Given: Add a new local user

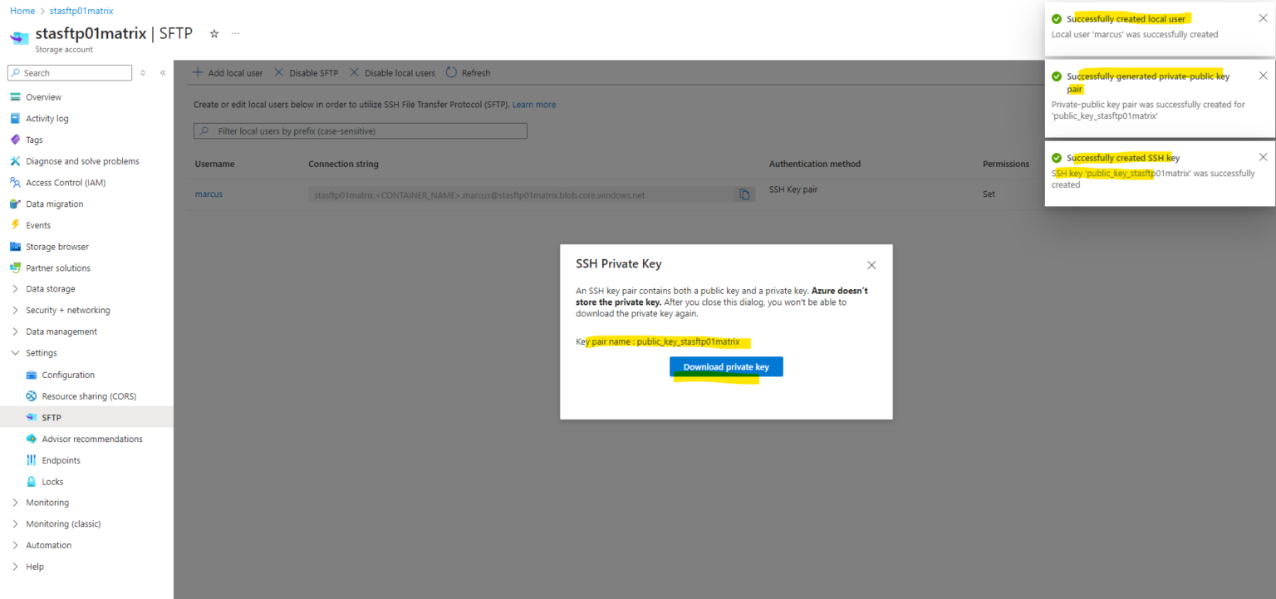Looking at the screenshot, I should (228, 72).
